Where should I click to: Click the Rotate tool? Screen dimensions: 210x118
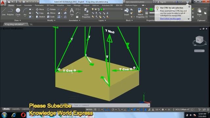51,10
